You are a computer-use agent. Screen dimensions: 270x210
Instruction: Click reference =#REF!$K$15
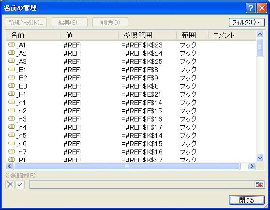142,144
